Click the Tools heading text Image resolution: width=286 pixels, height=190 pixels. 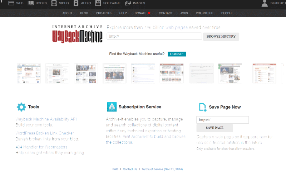click(x=34, y=107)
